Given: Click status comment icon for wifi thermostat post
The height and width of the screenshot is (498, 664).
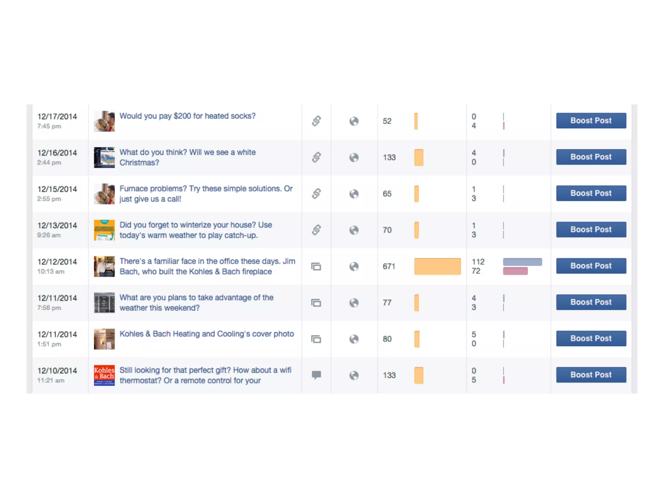Looking at the screenshot, I should point(316,375).
